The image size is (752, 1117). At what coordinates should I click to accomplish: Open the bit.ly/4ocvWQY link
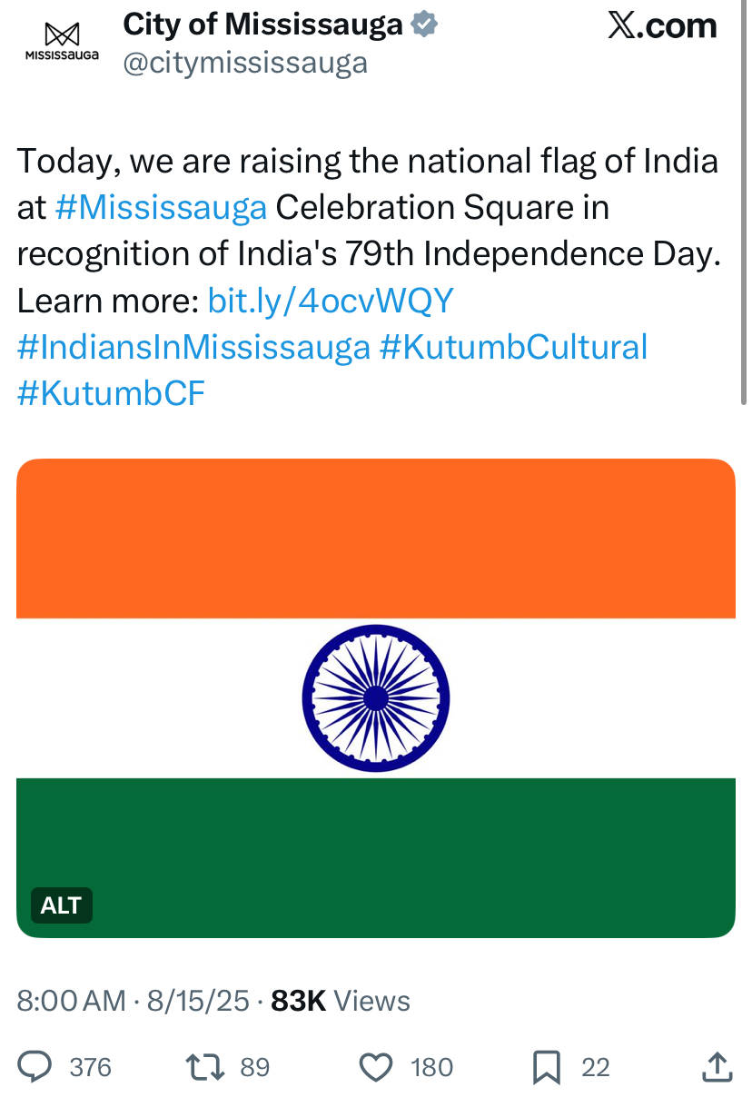[331, 301]
